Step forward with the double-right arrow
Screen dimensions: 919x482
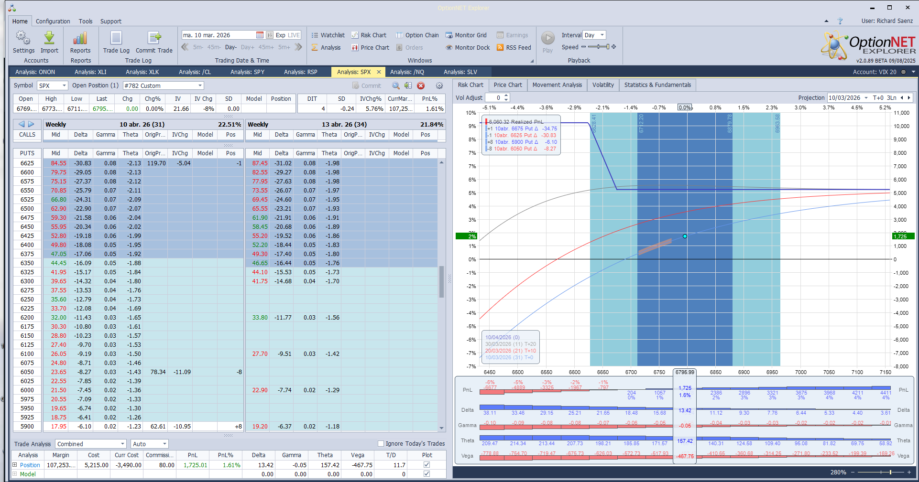(298, 47)
